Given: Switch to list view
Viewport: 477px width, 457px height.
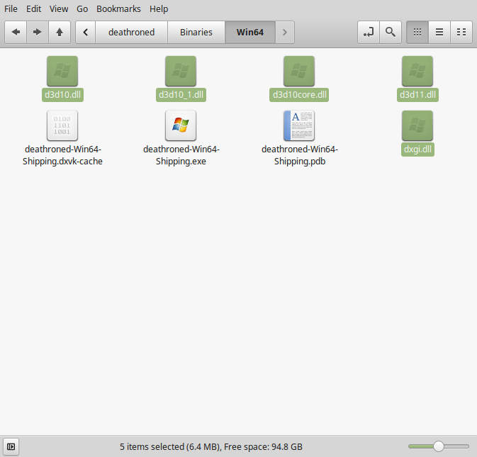Looking at the screenshot, I should click(439, 32).
